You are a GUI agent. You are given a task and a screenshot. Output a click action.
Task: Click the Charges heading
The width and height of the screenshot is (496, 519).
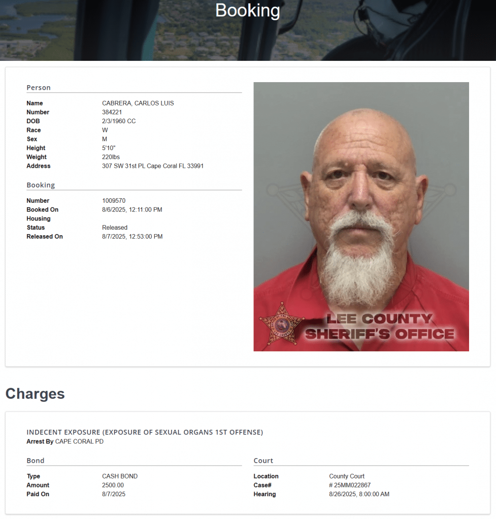pyautogui.click(x=35, y=393)
